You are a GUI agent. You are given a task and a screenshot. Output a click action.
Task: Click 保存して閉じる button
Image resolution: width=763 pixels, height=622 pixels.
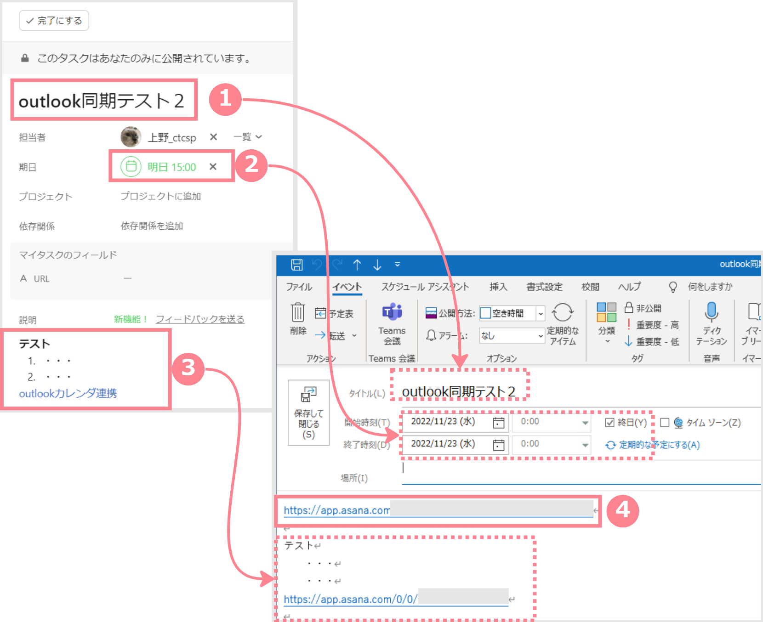(309, 413)
